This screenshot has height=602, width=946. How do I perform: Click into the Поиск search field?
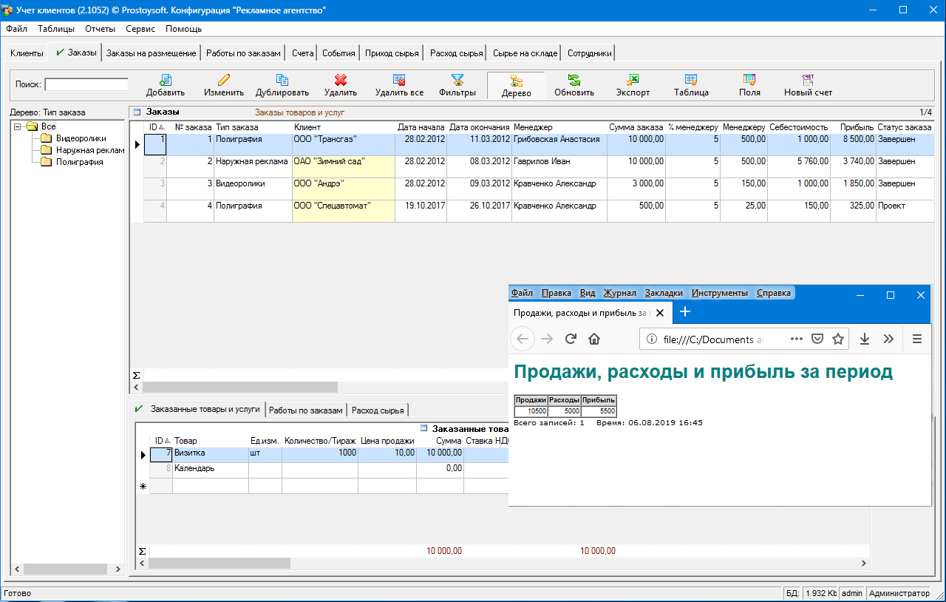coord(86,84)
